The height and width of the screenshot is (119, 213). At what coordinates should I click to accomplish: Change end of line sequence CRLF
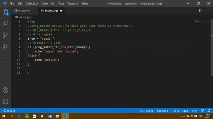(x=185, y=111)
